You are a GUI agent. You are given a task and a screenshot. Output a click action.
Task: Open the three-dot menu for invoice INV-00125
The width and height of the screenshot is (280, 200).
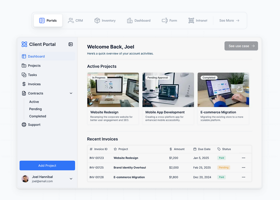pos(244,168)
